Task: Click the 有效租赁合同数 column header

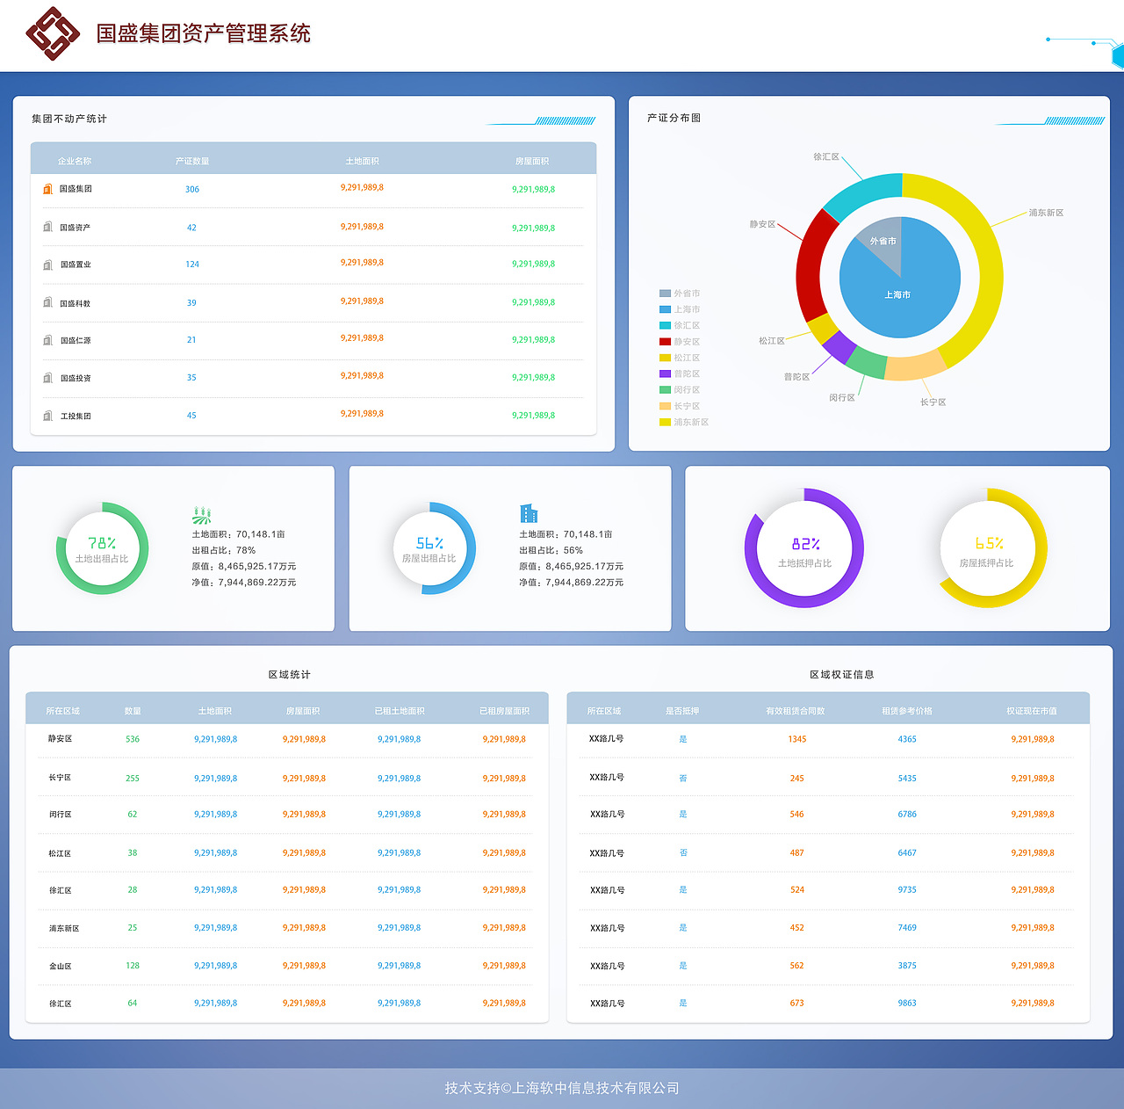Action: tap(796, 711)
